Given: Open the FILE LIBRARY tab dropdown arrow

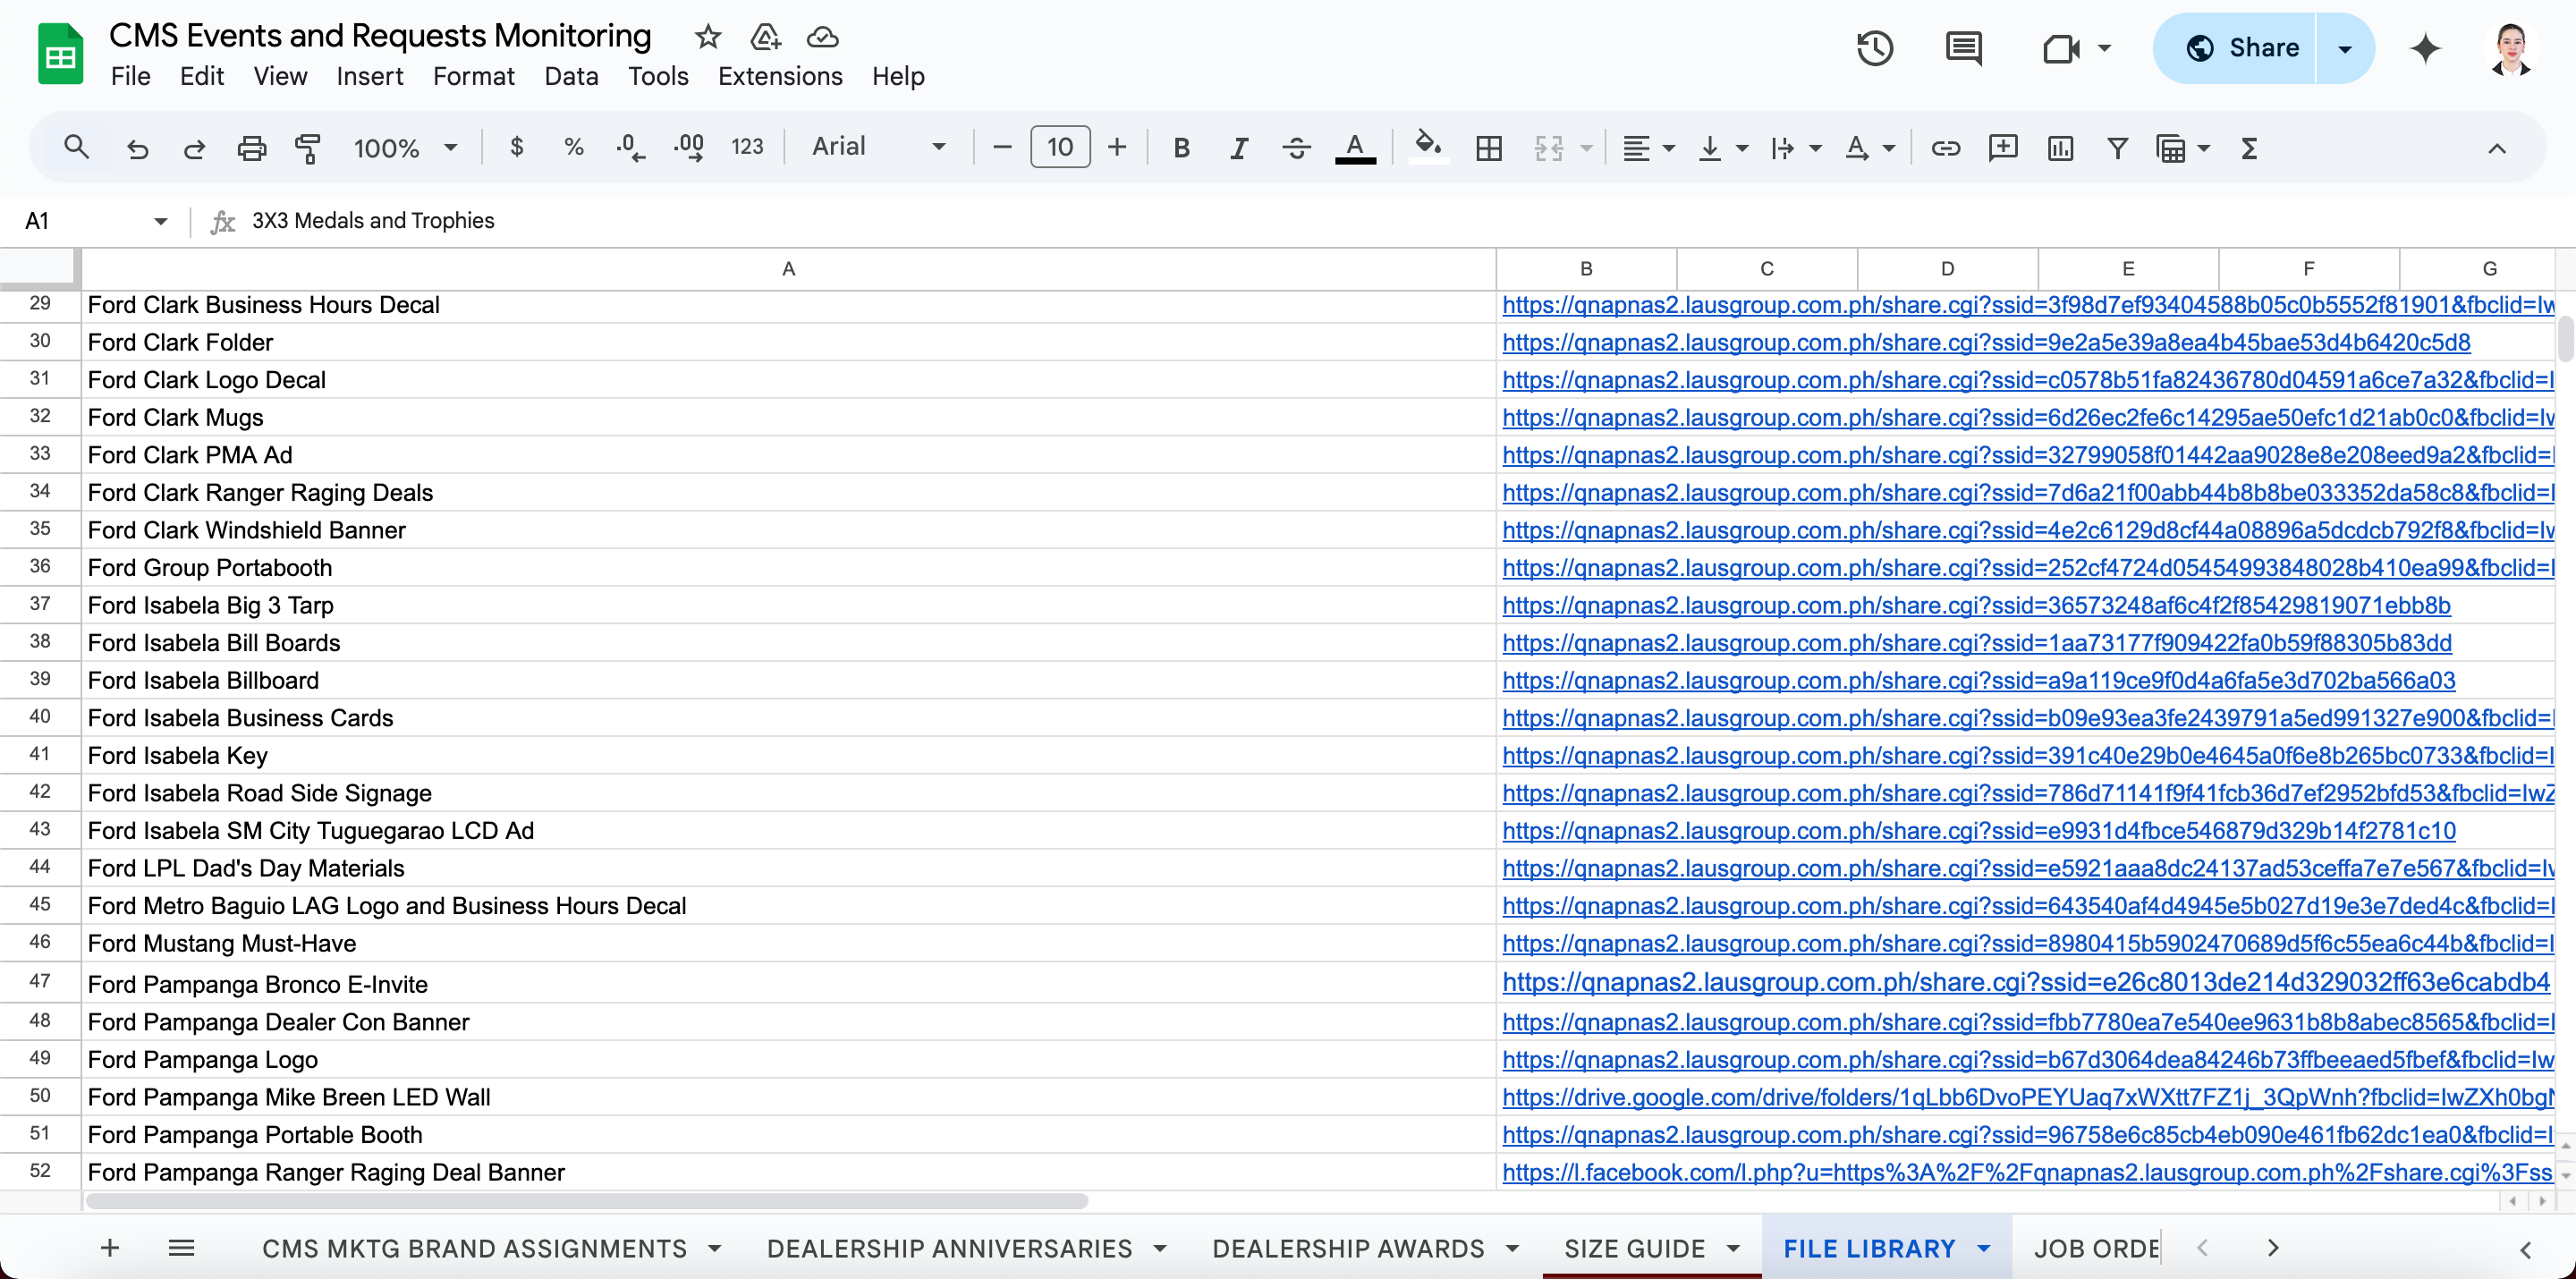Looking at the screenshot, I should [x=1984, y=1248].
